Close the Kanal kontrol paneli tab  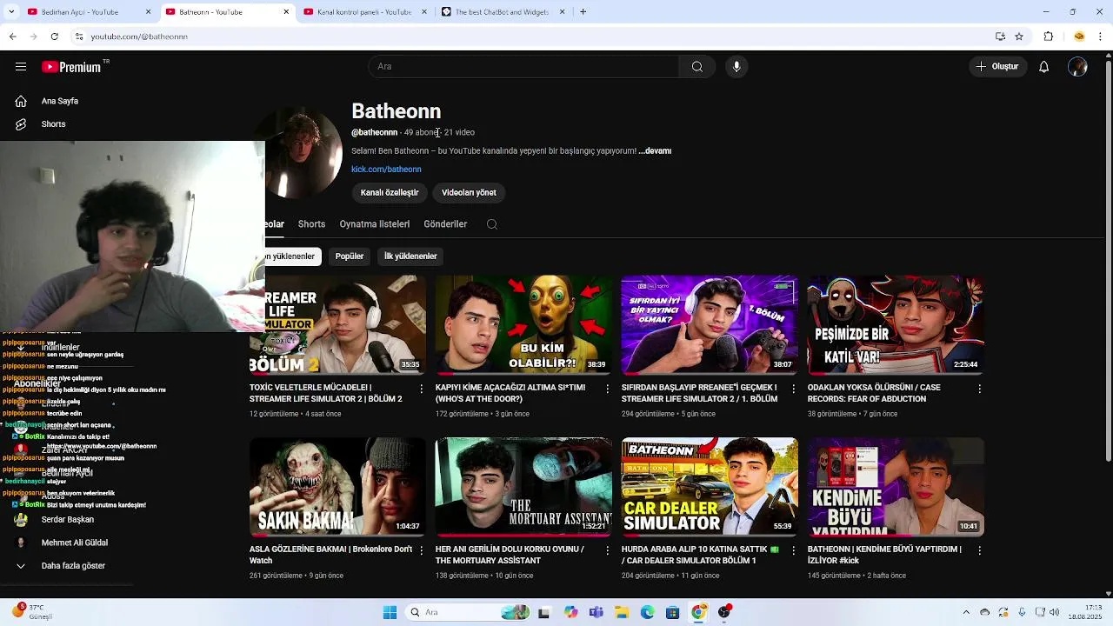coord(424,12)
